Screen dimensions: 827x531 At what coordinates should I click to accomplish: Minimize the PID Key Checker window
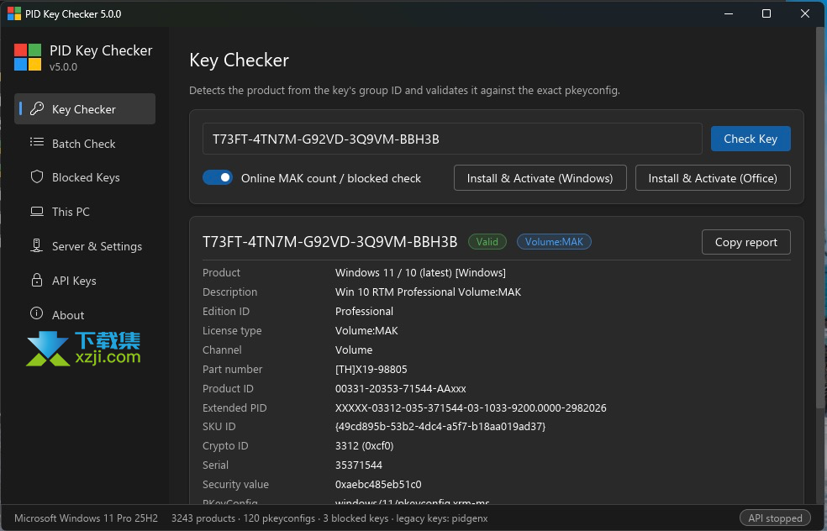coord(729,13)
